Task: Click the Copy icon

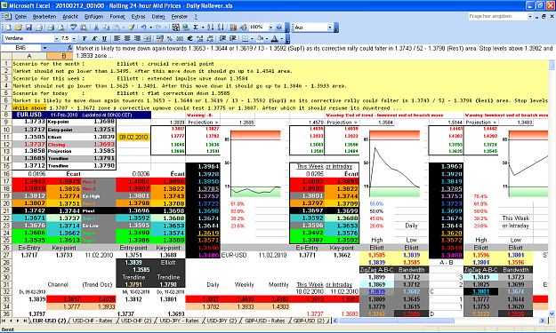Action: coord(106,28)
